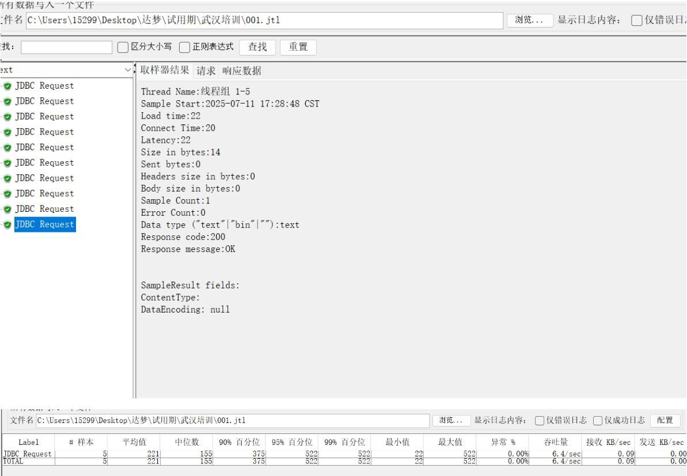The width and height of the screenshot is (687, 476).
Task: Click the Sample Count:1 line
Action: tap(175, 200)
